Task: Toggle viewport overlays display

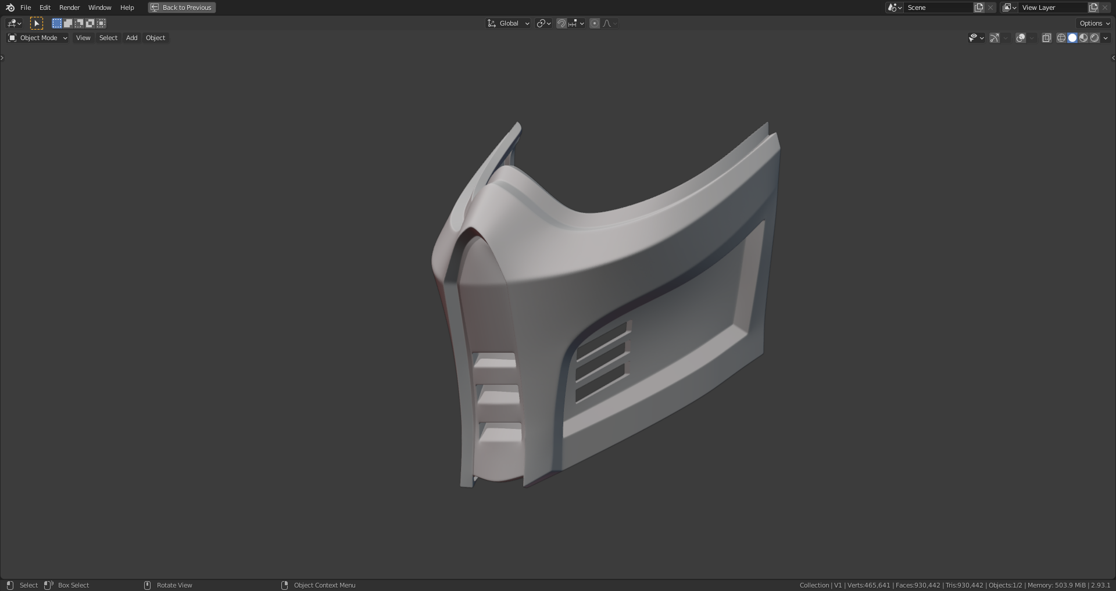Action: [1021, 38]
